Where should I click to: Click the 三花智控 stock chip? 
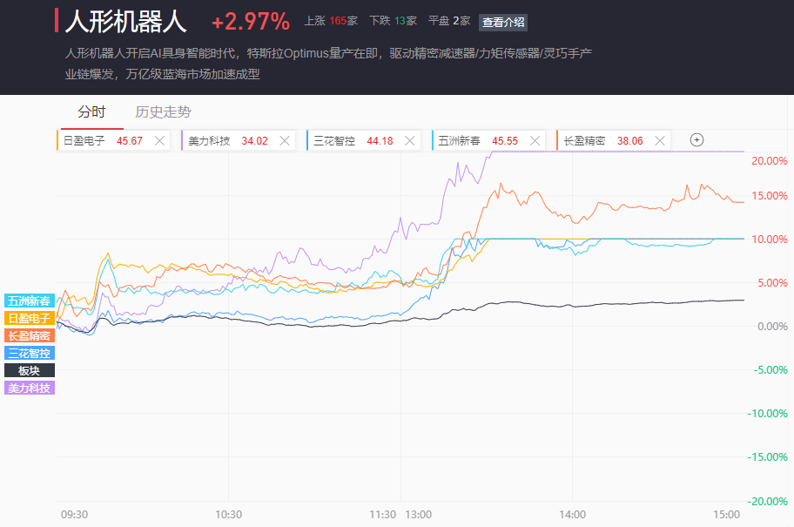coord(347,140)
